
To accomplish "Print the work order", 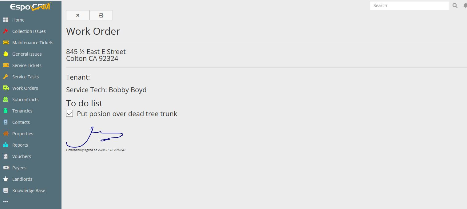I will click(x=101, y=15).
